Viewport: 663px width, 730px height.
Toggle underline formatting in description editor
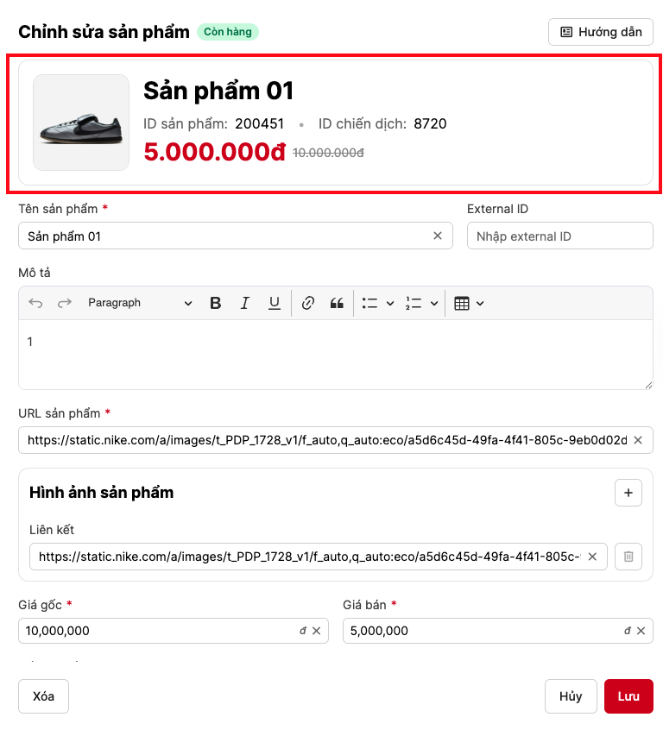(x=274, y=303)
